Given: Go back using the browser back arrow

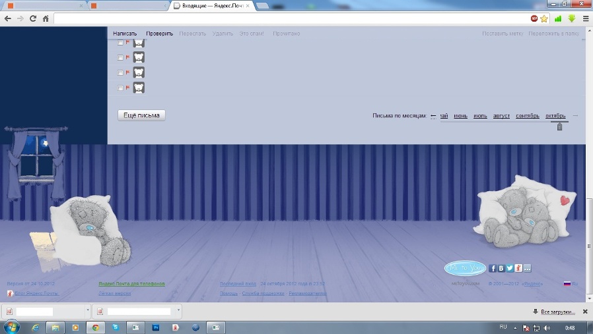Looking at the screenshot, I should (7, 18).
